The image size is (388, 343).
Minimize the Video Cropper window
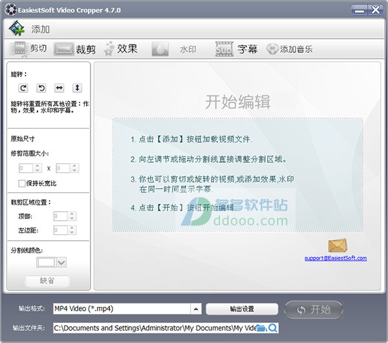359,10
